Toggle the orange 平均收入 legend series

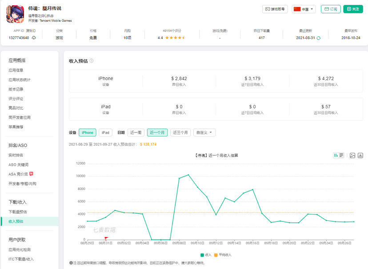(223, 255)
